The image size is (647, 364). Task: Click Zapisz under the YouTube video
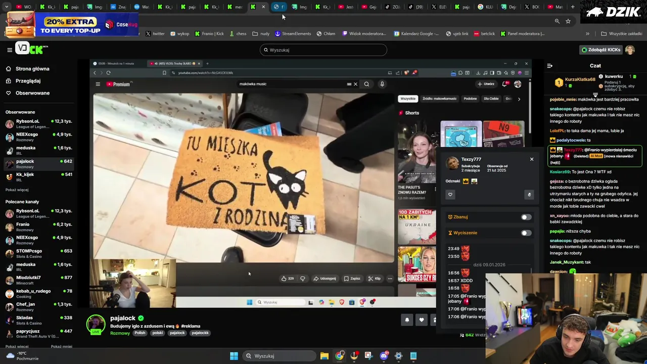tap(352, 279)
